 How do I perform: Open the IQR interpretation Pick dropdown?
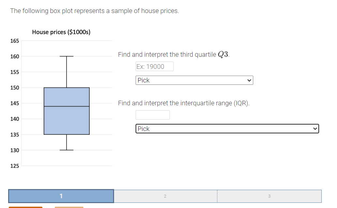click(x=227, y=129)
